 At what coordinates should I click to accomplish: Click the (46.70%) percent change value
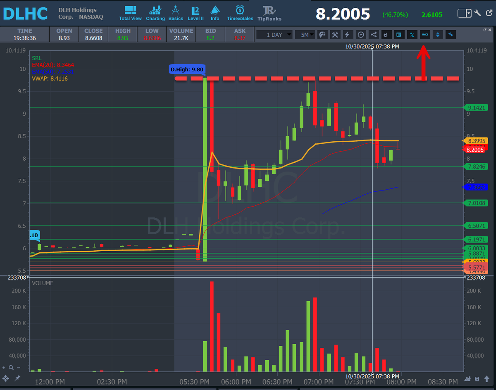click(395, 15)
